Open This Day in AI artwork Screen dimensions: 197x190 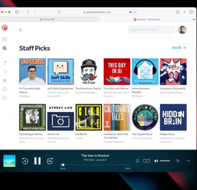tap(117, 72)
